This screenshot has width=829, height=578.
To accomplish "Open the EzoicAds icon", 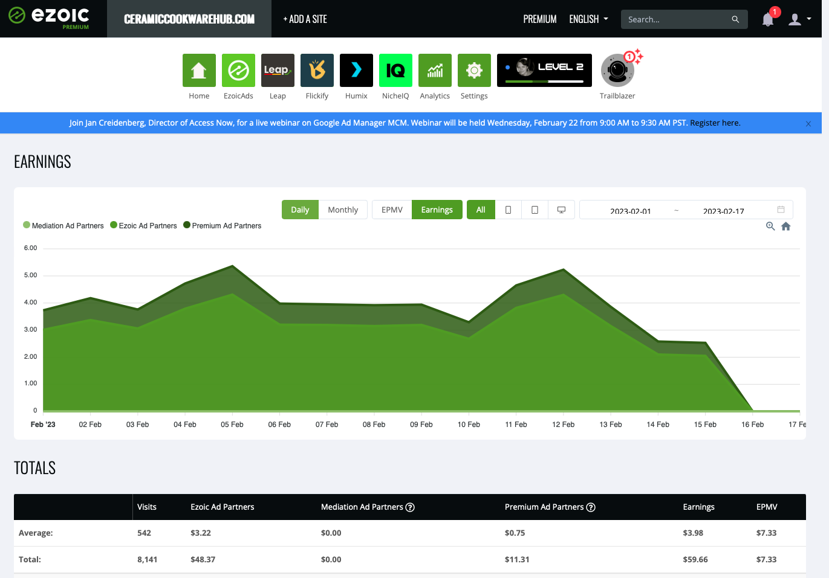I will pyautogui.click(x=238, y=70).
